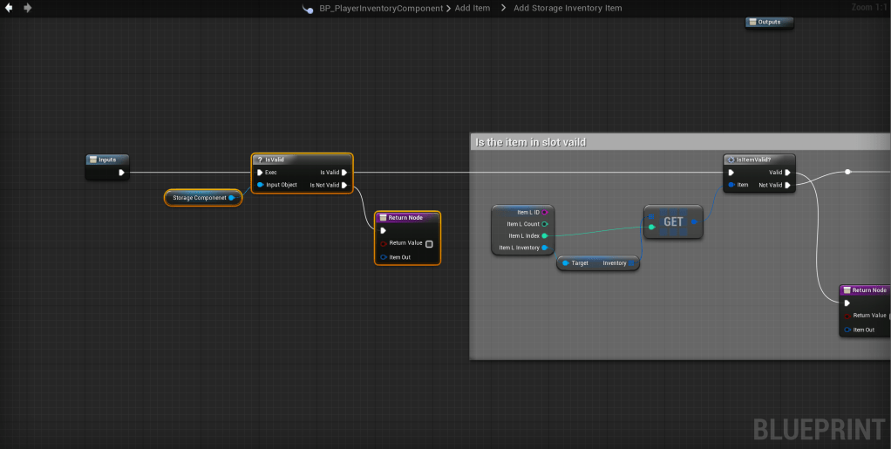Click the Inputs node icon
Screen dimensions: 891x449
[92, 160]
